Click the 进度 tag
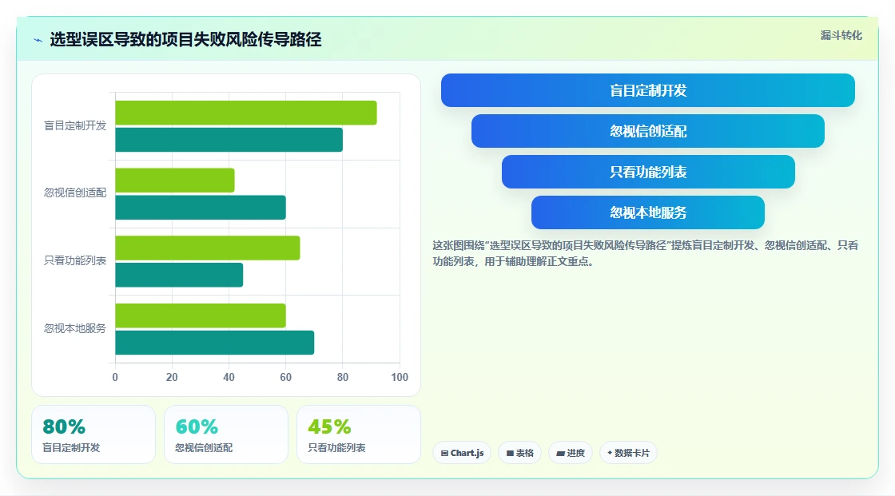The width and height of the screenshot is (895, 496). [571, 453]
